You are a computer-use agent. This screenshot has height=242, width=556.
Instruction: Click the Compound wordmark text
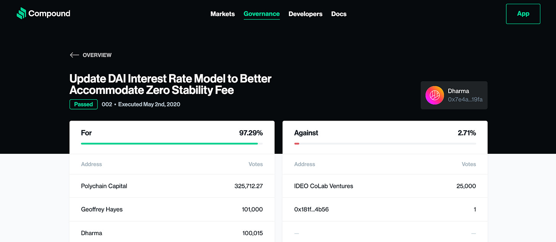point(49,14)
